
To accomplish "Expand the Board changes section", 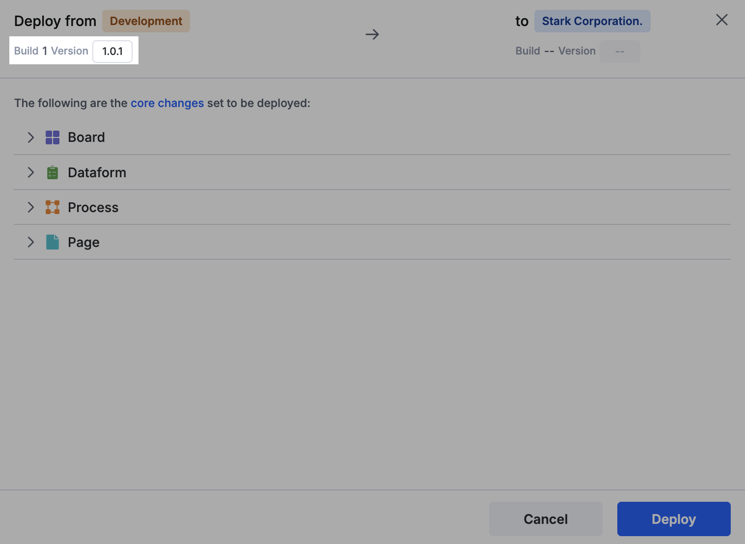I will (31, 137).
